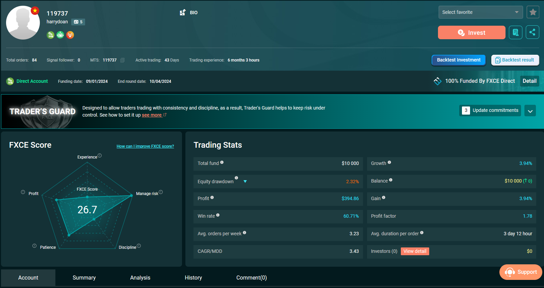Click the Detail button for FXCE Direct funding
Image resolution: width=544 pixels, height=288 pixels.
529,81
